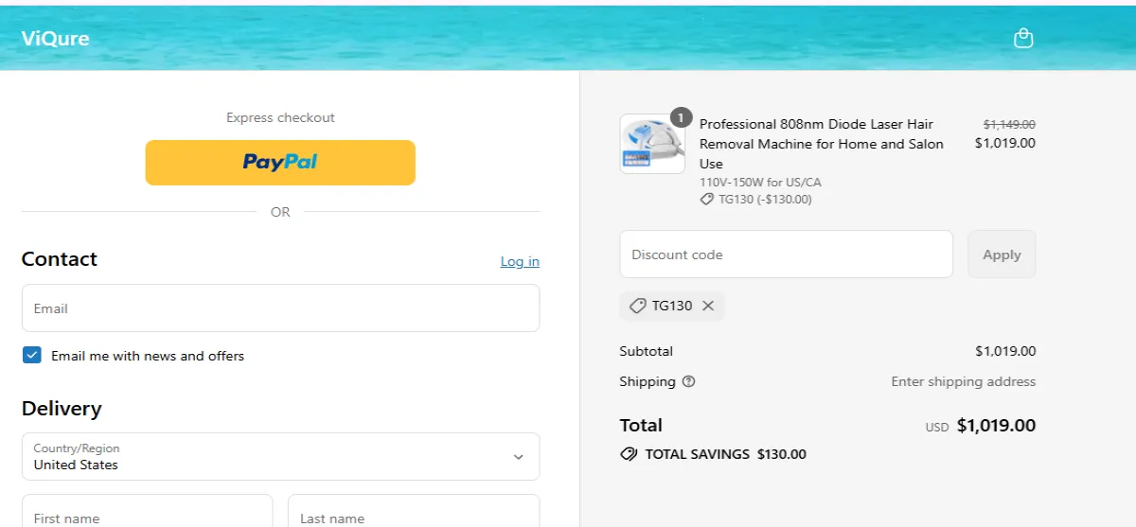Focus the Email input field

click(280, 308)
